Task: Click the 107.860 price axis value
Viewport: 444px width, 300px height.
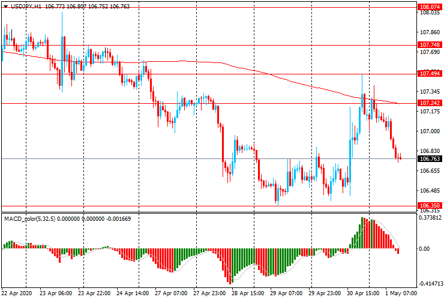Action: pyautogui.click(x=430, y=32)
